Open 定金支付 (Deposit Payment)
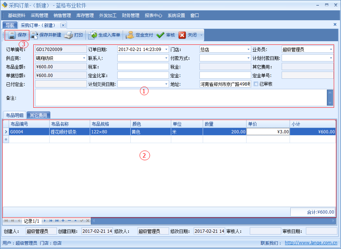Image resolution: width=341 pixels, height=249 pixels. (130, 35)
